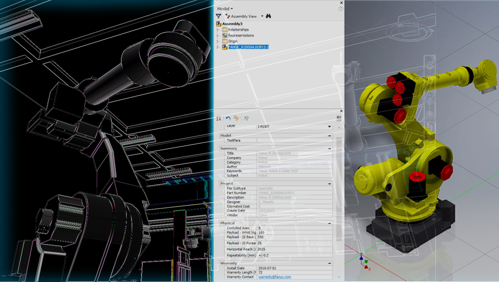Collapse the Physical properties section
The width and height of the screenshot is (499, 282).
pyautogui.click(x=329, y=223)
